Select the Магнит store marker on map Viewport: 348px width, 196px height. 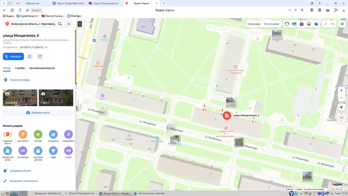point(105,36)
